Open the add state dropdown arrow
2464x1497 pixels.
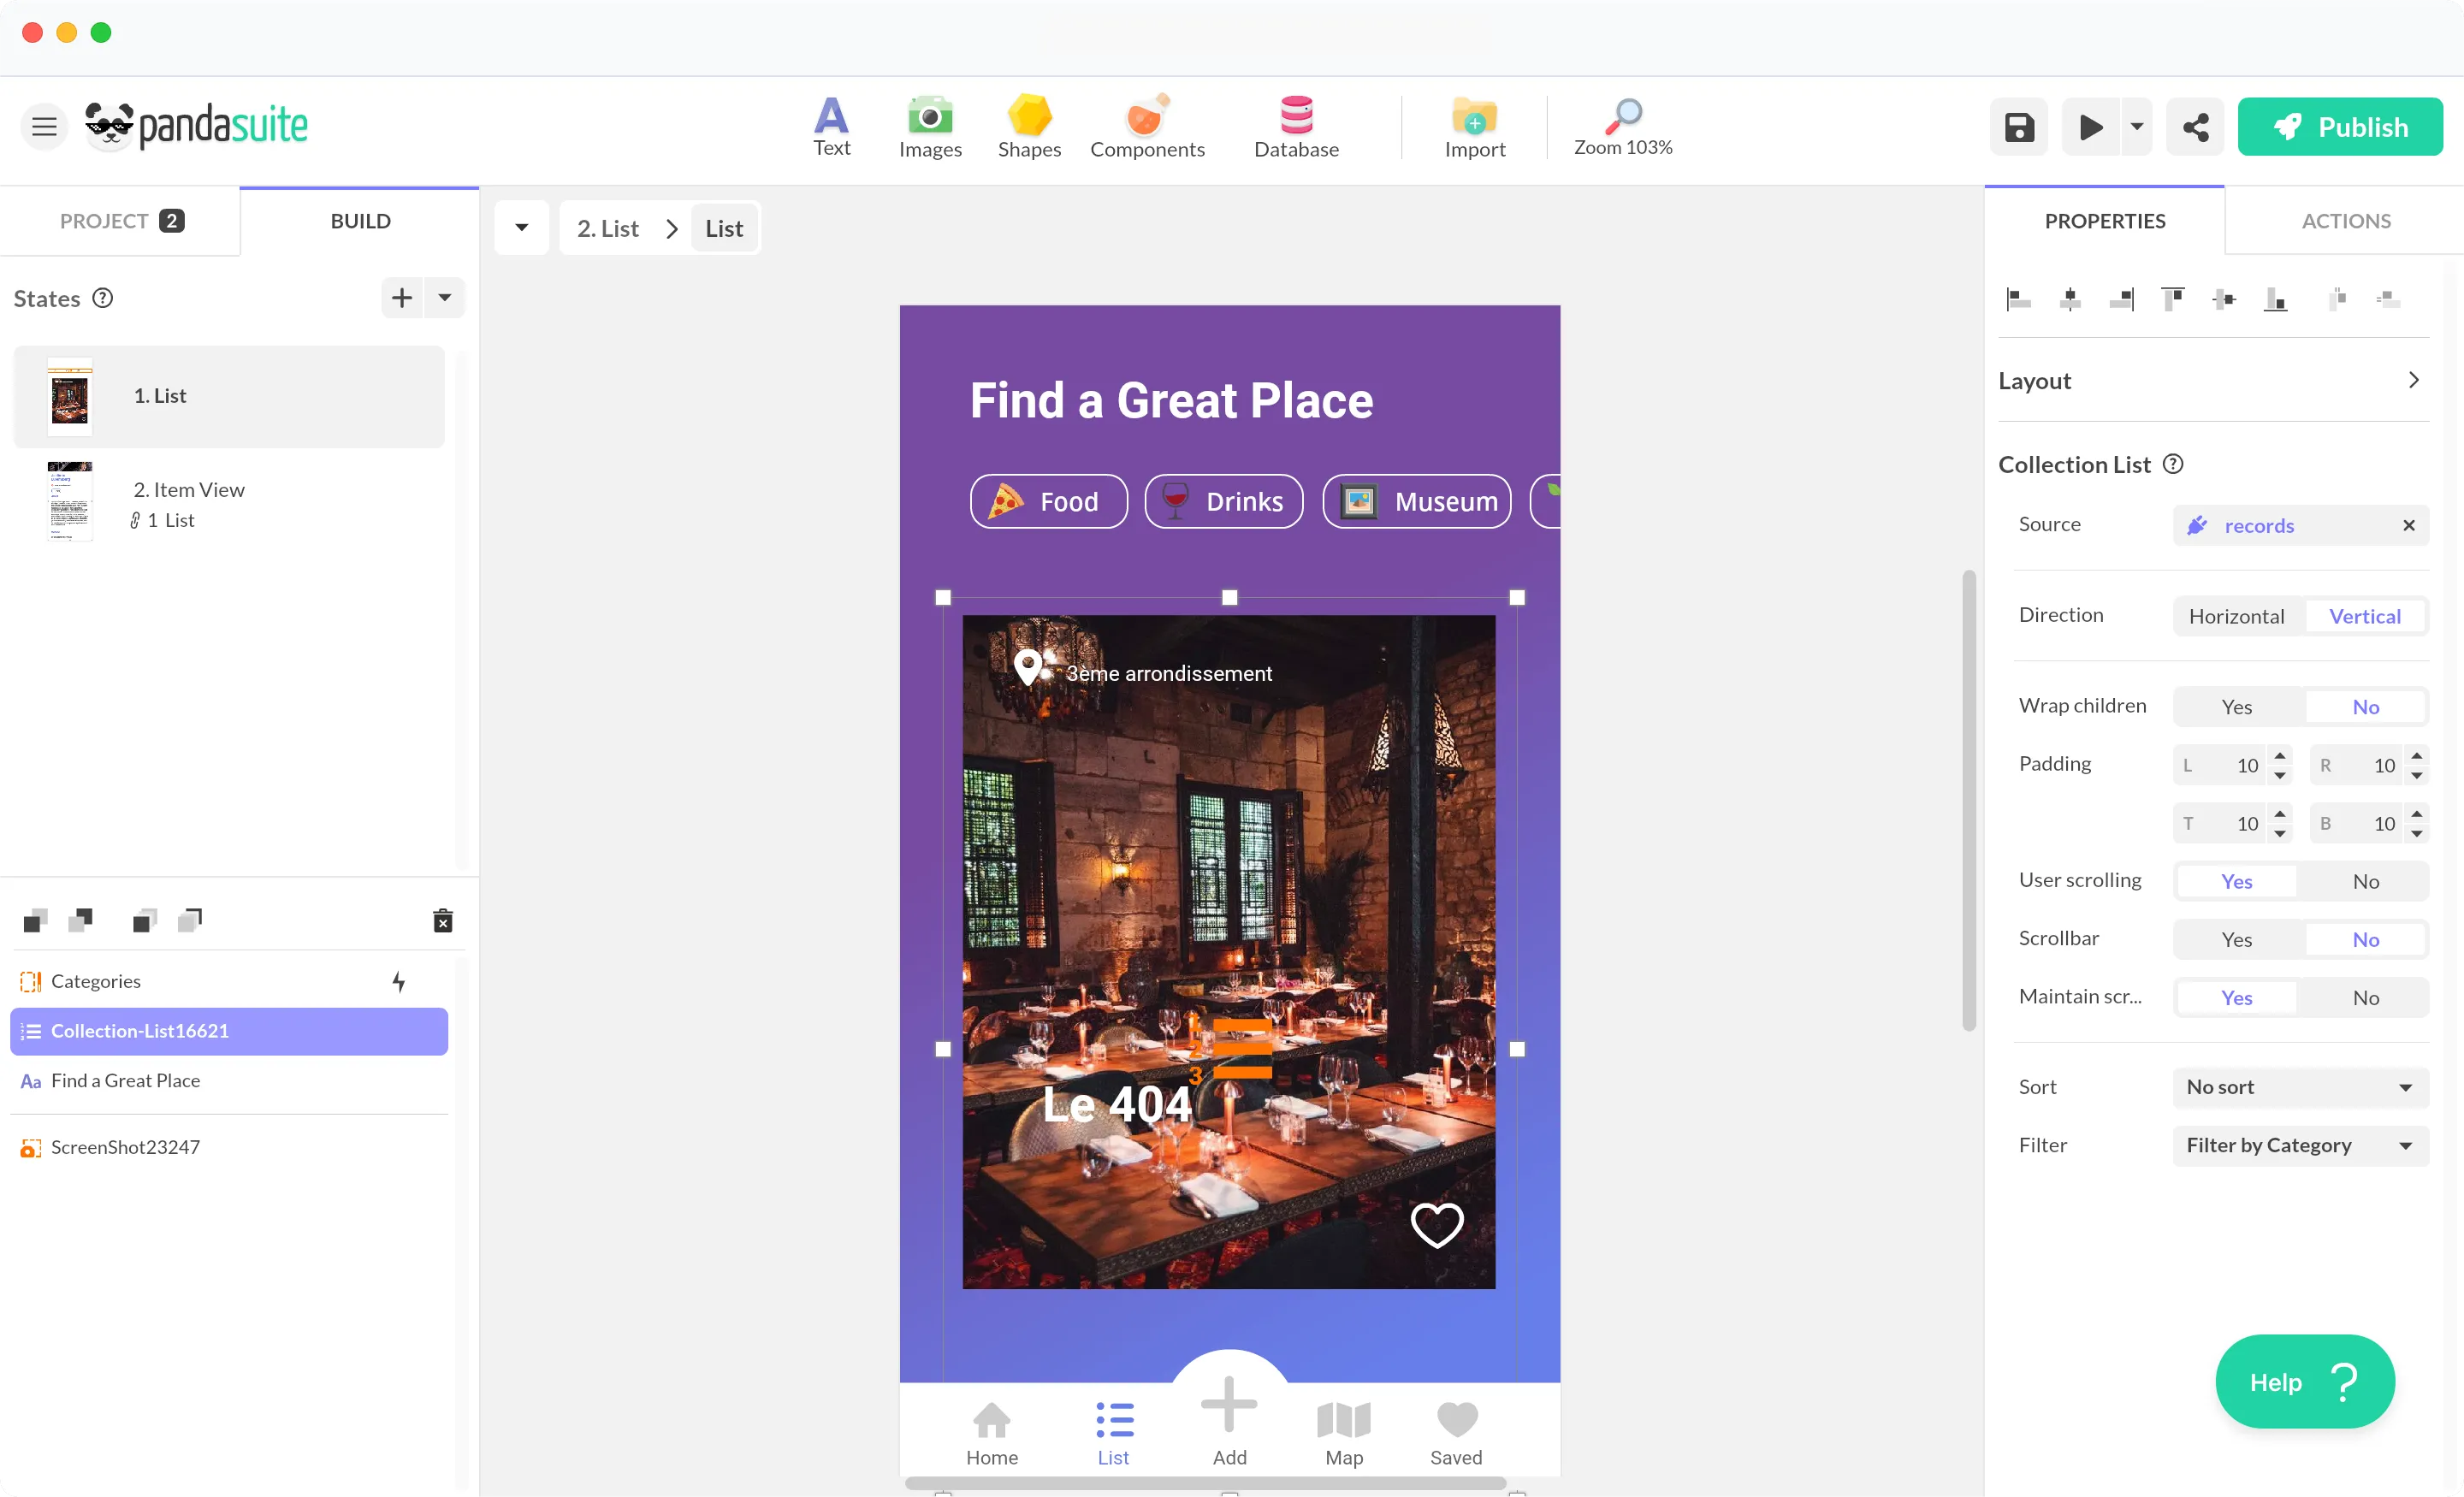445,298
